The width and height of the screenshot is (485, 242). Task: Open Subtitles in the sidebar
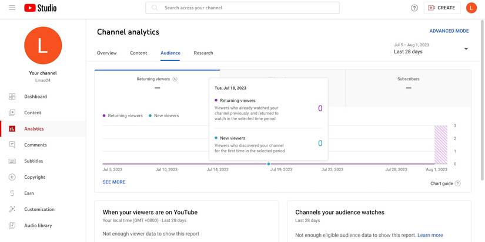(43, 161)
